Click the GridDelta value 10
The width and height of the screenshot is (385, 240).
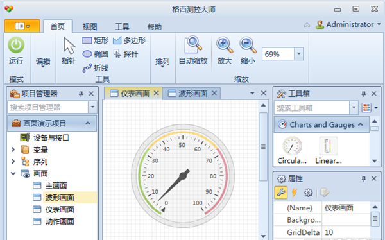click(x=346, y=232)
